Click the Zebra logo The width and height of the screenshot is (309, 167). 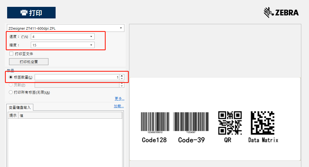point(281,13)
